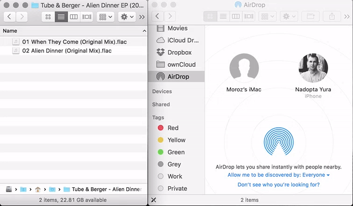Switch Tube & Berger window to column view
353x206 pixels.
74,17
